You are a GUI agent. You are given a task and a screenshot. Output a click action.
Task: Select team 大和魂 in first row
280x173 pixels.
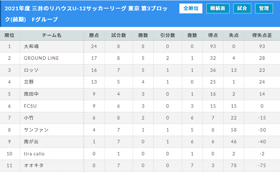point(31,46)
